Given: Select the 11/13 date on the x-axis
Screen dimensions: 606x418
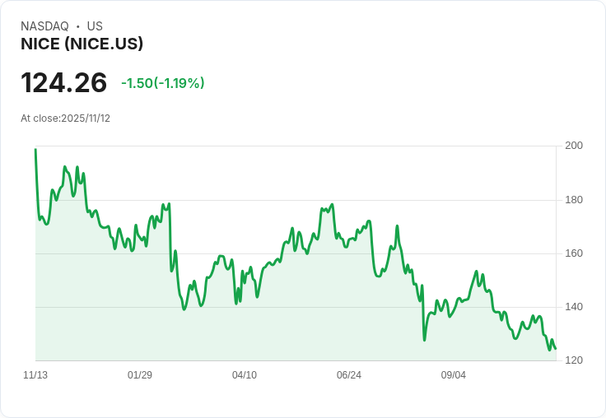Looking at the screenshot, I should click(35, 375).
